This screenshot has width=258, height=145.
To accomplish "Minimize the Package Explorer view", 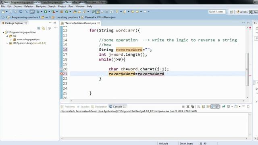I will pyautogui.click(x=50, y=23).
